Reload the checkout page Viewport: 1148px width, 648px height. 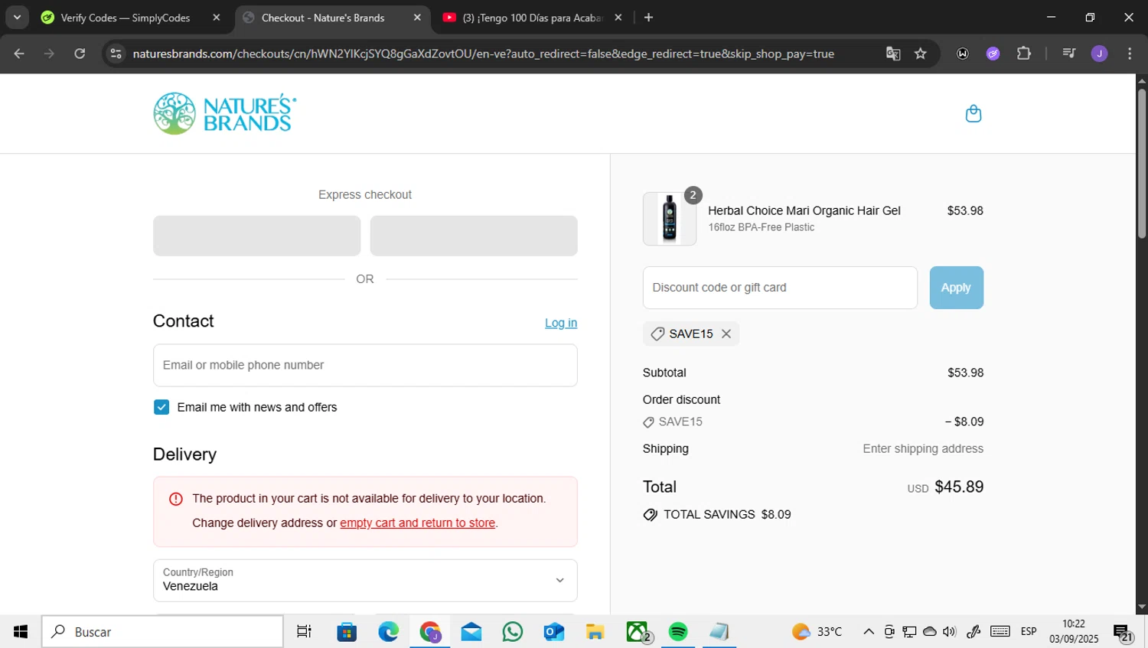tap(80, 54)
